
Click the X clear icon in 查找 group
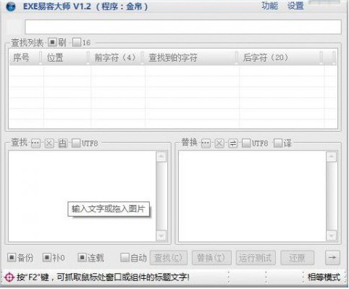pos(49,143)
